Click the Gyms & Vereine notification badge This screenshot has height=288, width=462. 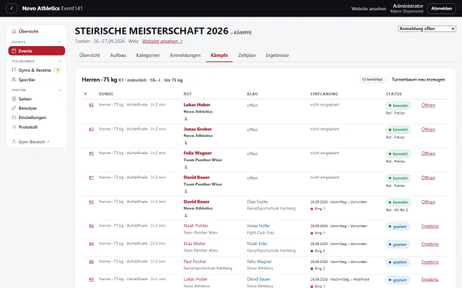[58, 70]
